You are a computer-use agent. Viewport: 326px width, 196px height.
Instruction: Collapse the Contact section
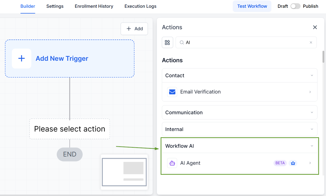click(x=312, y=75)
